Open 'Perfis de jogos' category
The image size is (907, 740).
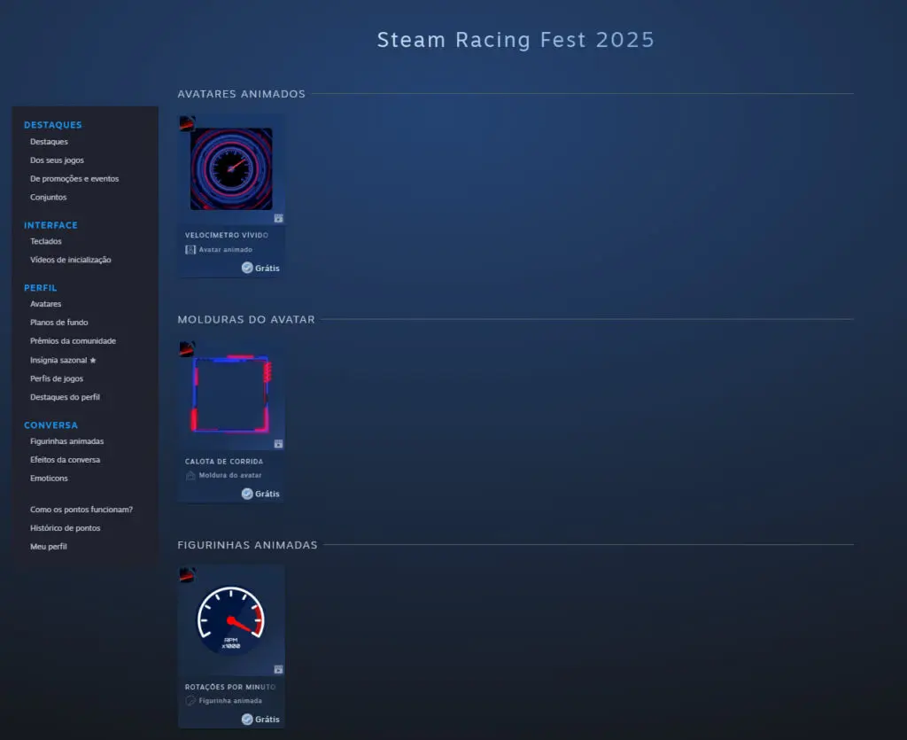[57, 378]
